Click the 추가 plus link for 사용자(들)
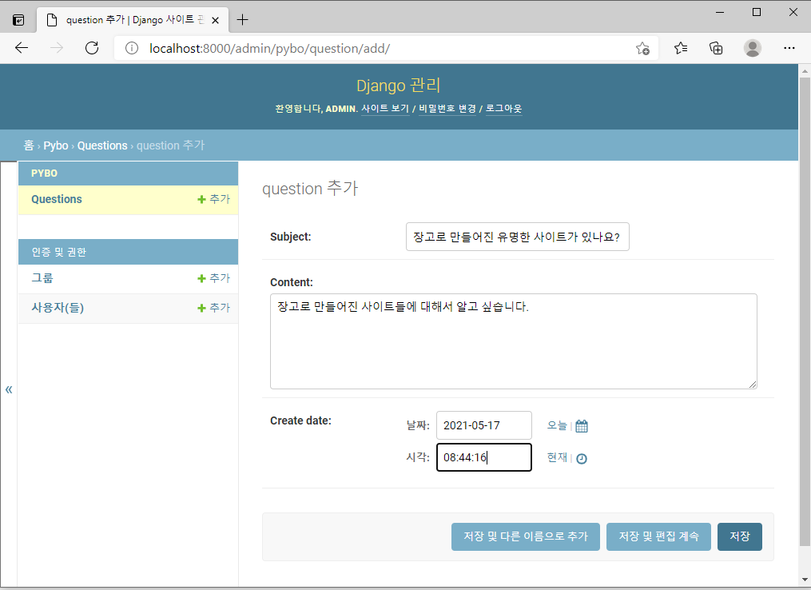811x590 pixels. pos(213,308)
